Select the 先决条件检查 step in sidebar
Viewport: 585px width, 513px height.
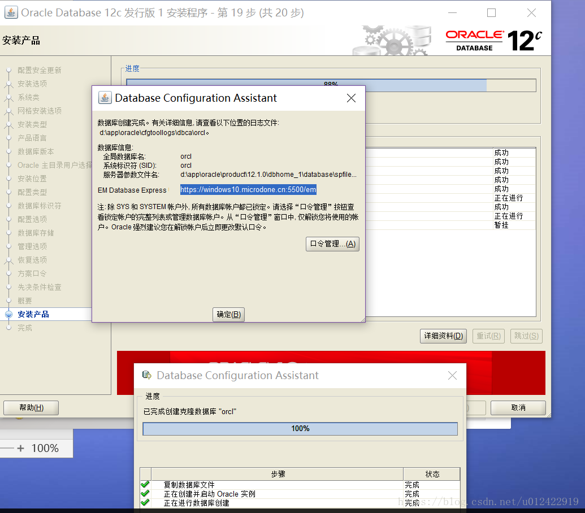coord(39,287)
